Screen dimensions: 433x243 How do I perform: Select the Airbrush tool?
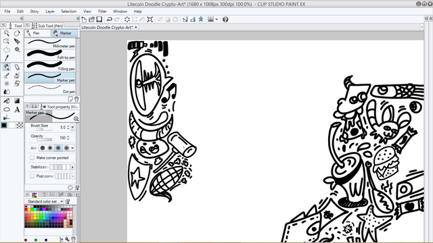coord(17,75)
